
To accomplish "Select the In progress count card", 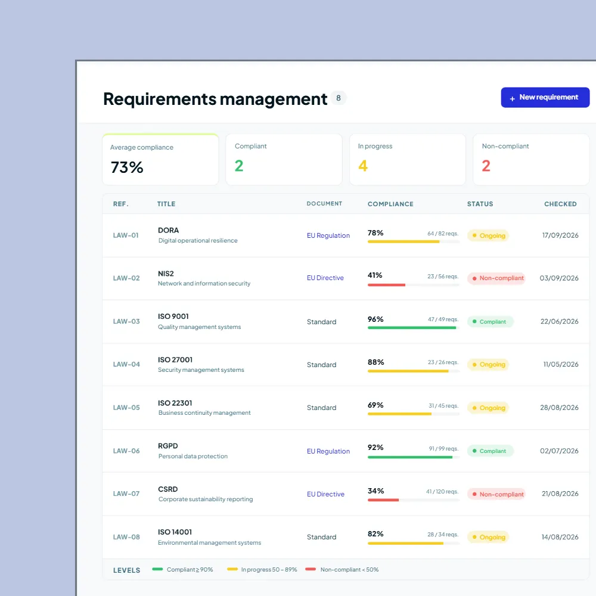I will pos(408,160).
